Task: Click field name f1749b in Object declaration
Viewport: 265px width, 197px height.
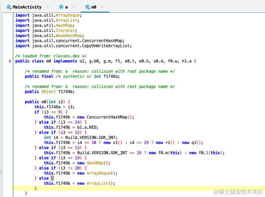Action: tap(65, 92)
